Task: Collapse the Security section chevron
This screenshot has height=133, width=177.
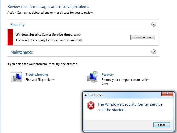Action: coord(154,24)
